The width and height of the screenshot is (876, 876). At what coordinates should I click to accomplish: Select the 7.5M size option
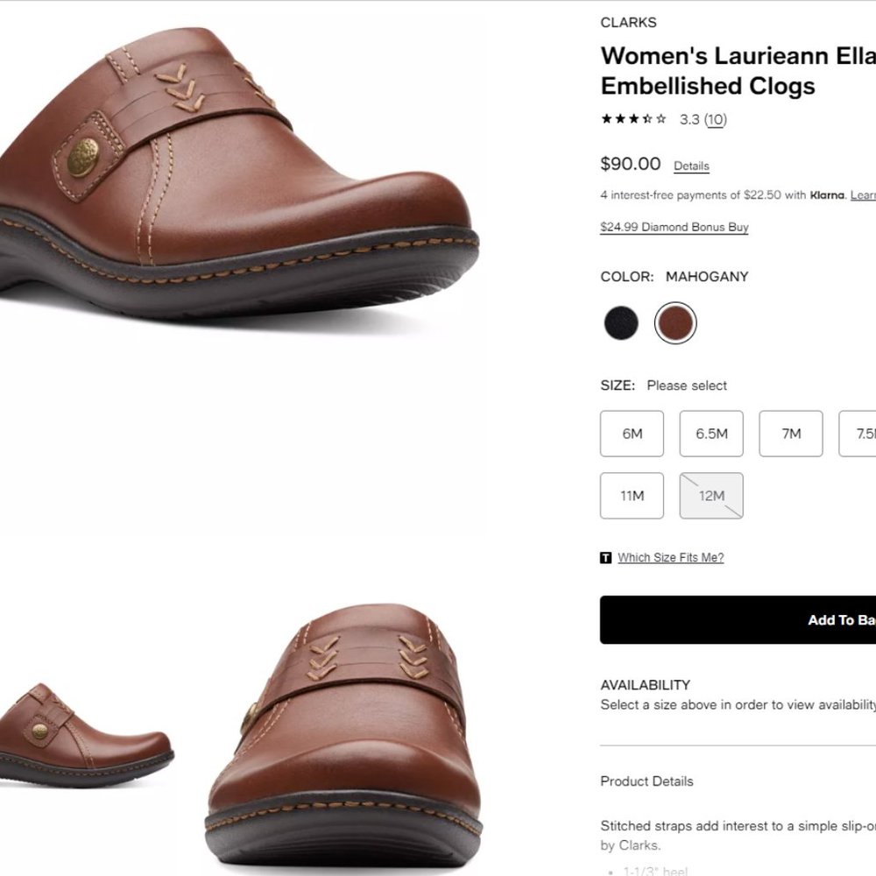click(863, 434)
